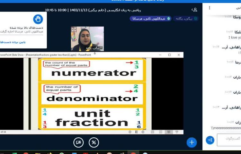This screenshot has width=241, height=154.
Task: Click the blue raised-hand icon
Action: [x=38, y=19]
